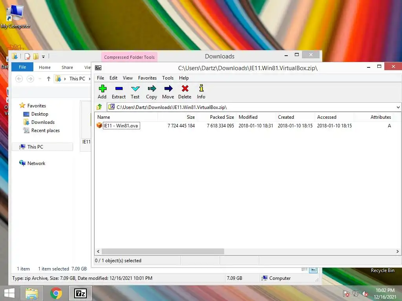Open the Favorites menu in 7-Zip

tap(148, 78)
